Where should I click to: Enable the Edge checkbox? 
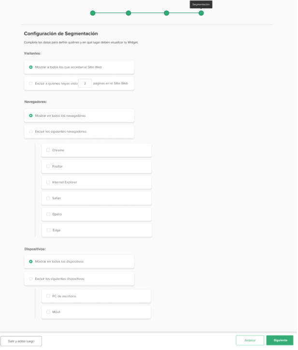click(x=48, y=231)
